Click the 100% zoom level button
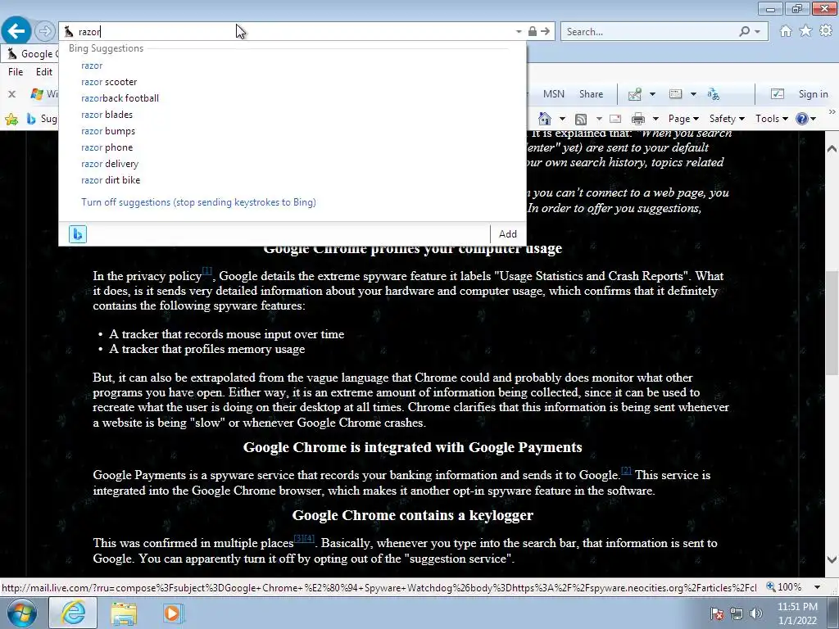This screenshot has height=629, width=839. [x=784, y=586]
